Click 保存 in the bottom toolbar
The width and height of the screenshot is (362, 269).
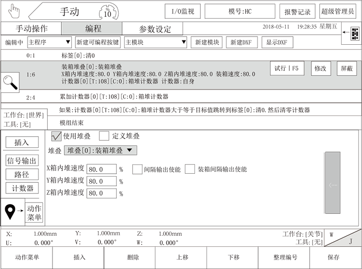(333, 257)
